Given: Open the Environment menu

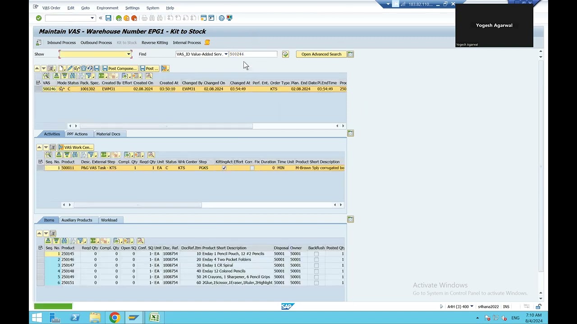Looking at the screenshot, I should point(107,8).
